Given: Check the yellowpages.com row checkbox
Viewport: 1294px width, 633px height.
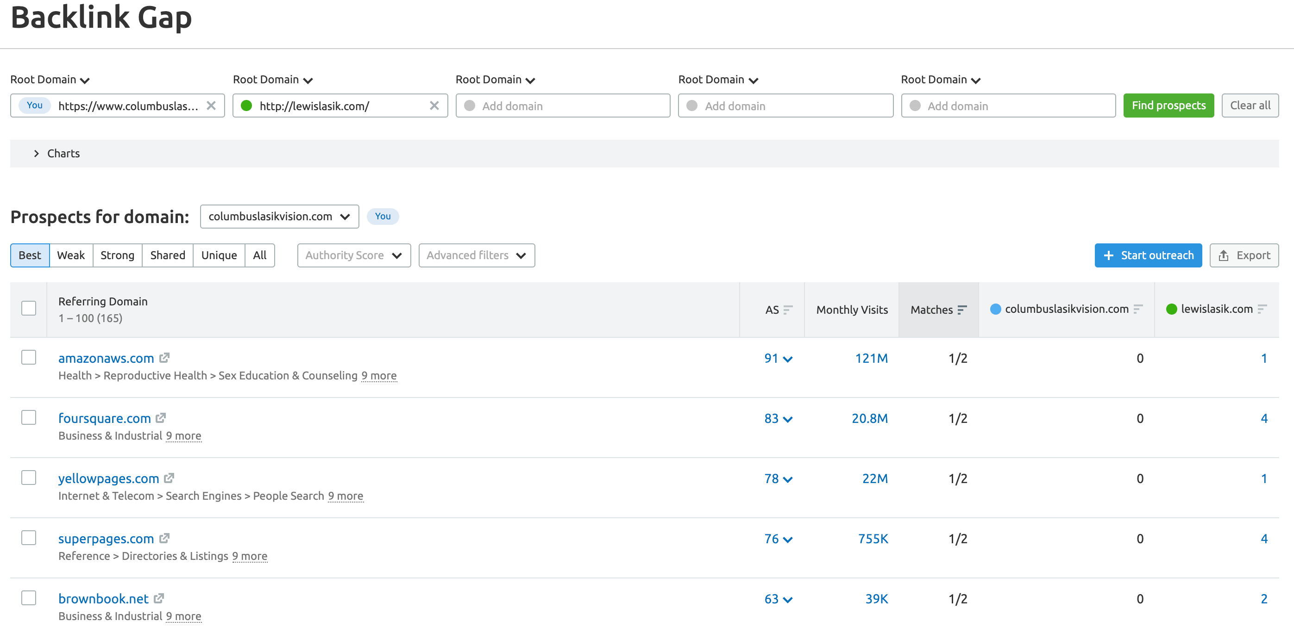Looking at the screenshot, I should click(29, 478).
